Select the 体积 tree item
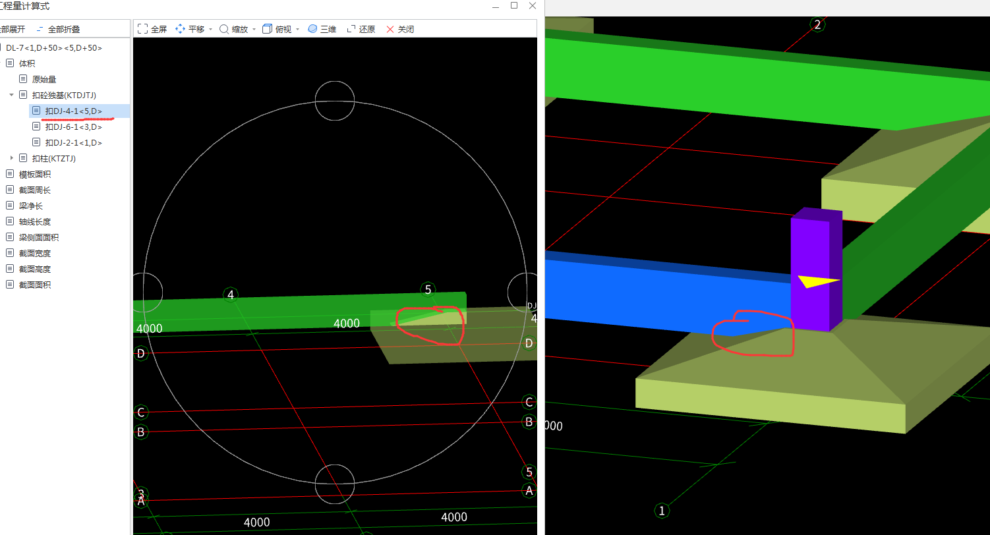This screenshot has height=535, width=990. point(27,64)
